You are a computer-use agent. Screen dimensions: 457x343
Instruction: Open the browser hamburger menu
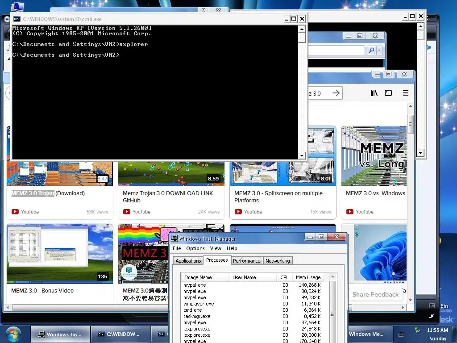pos(405,93)
